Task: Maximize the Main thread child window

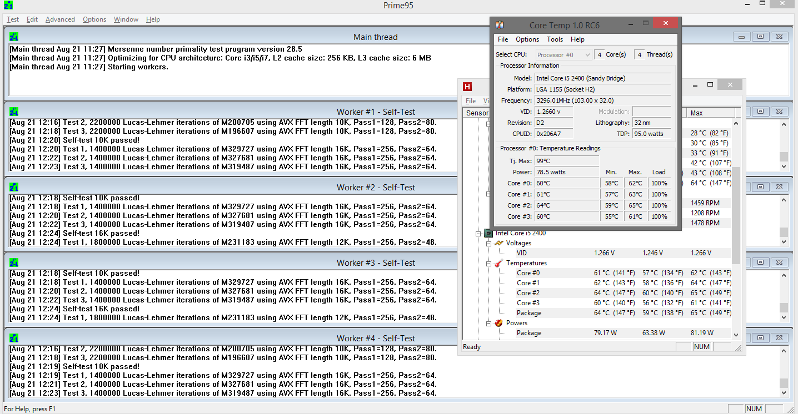Action: pos(760,37)
